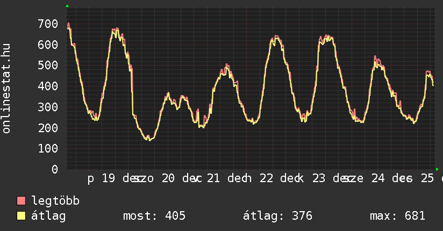Click the date number 23 on x-axis
The width and height of the screenshot is (443, 231).
click(319, 179)
